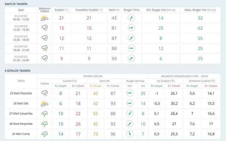The image size is (226, 141).
Task: Click thunderstorm icon for Pazartesi 21.00-24.00
Action: 45,59
